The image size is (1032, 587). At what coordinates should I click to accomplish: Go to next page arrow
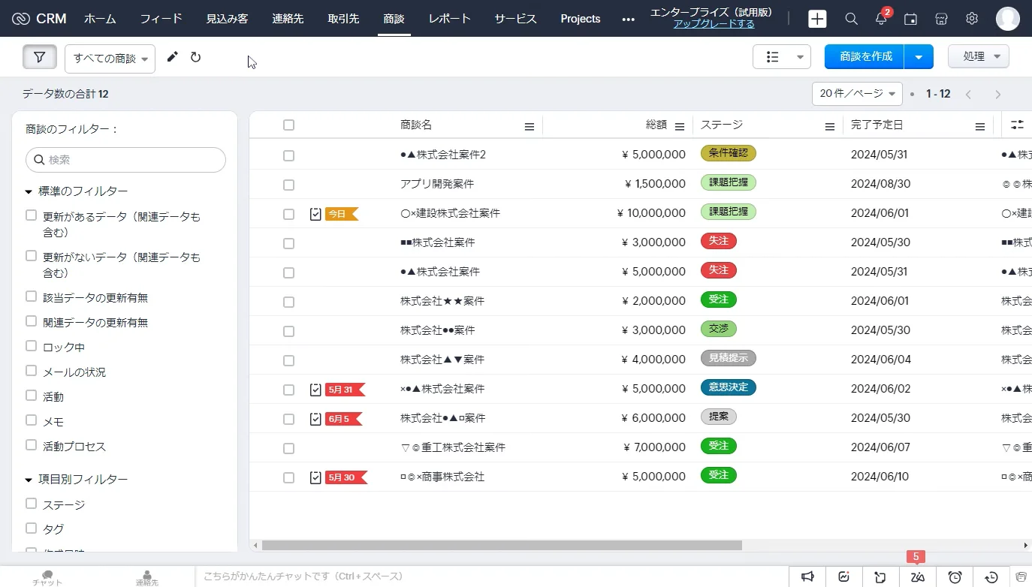(998, 94)
